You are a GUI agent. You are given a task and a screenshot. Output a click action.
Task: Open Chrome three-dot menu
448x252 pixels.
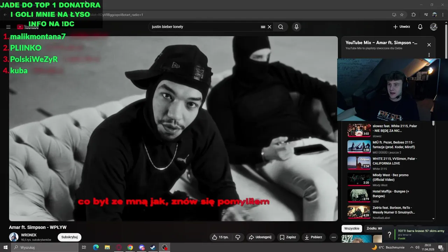tap(442, 15)
